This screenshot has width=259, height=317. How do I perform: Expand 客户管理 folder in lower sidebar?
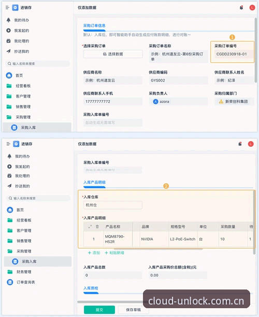point(10,230)
